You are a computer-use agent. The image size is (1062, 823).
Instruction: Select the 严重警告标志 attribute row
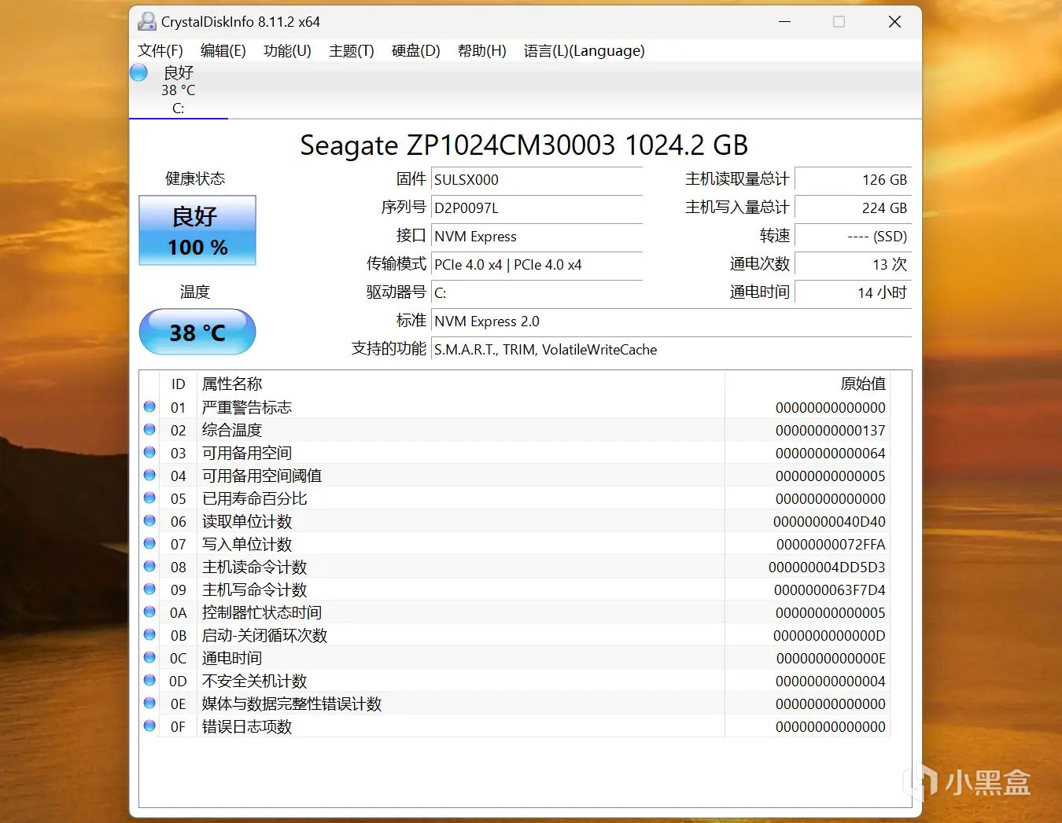tap(514, 407)
